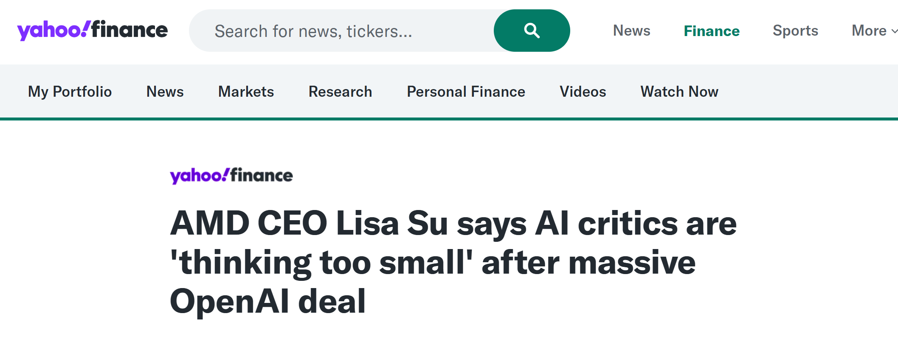The width and height of the screenshot is (898, 350).
Task: Open the Videos section
Action: (x=583, y=92)
